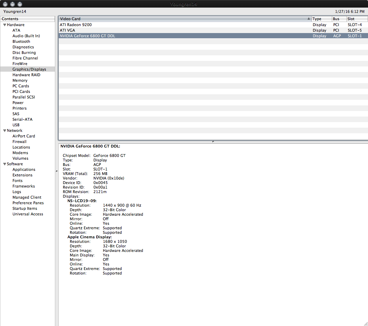Click the 1/27/16 6:12 PM timestamp

tap(350, 11)
